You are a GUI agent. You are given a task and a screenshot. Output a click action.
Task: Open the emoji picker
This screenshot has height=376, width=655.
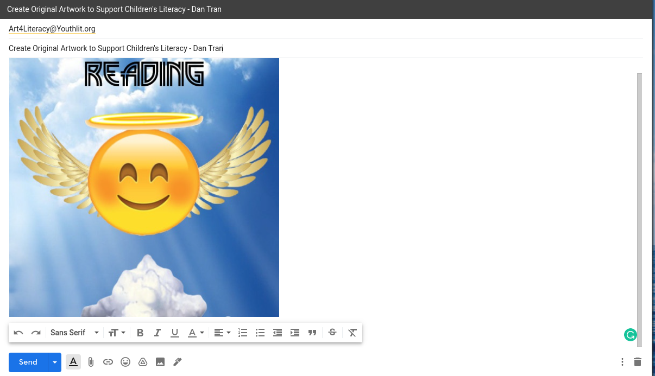125,362
